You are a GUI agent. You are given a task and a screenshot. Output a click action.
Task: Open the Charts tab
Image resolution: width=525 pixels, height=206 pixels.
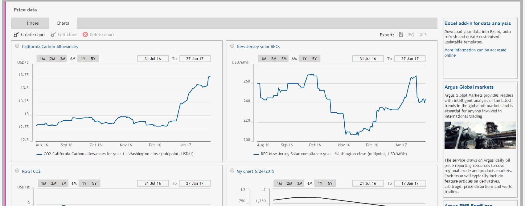(63, 23)
